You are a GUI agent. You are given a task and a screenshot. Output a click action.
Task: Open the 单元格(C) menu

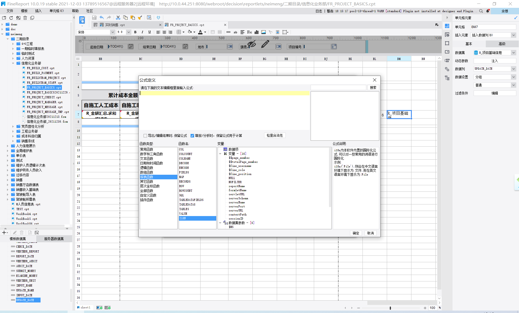(x=56, y=11)
